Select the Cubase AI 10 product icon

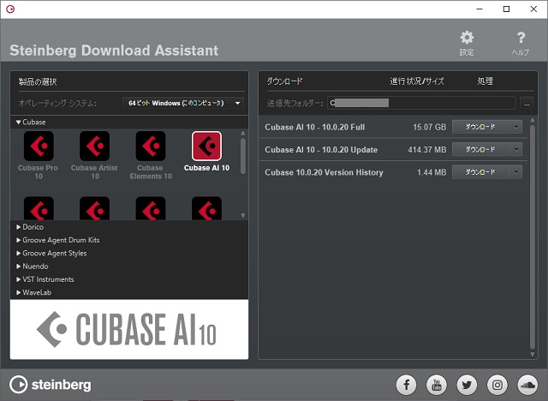206,147
